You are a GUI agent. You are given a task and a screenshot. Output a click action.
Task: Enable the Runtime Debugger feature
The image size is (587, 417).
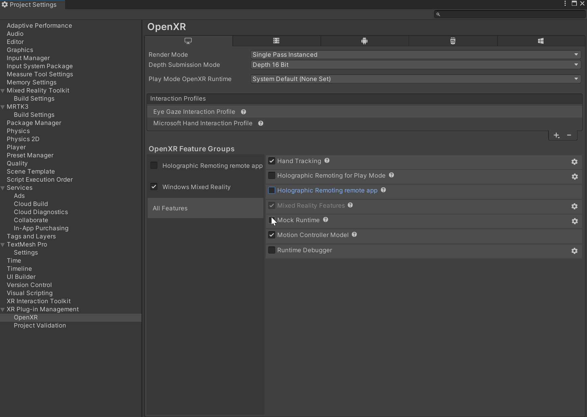[272, 250]
